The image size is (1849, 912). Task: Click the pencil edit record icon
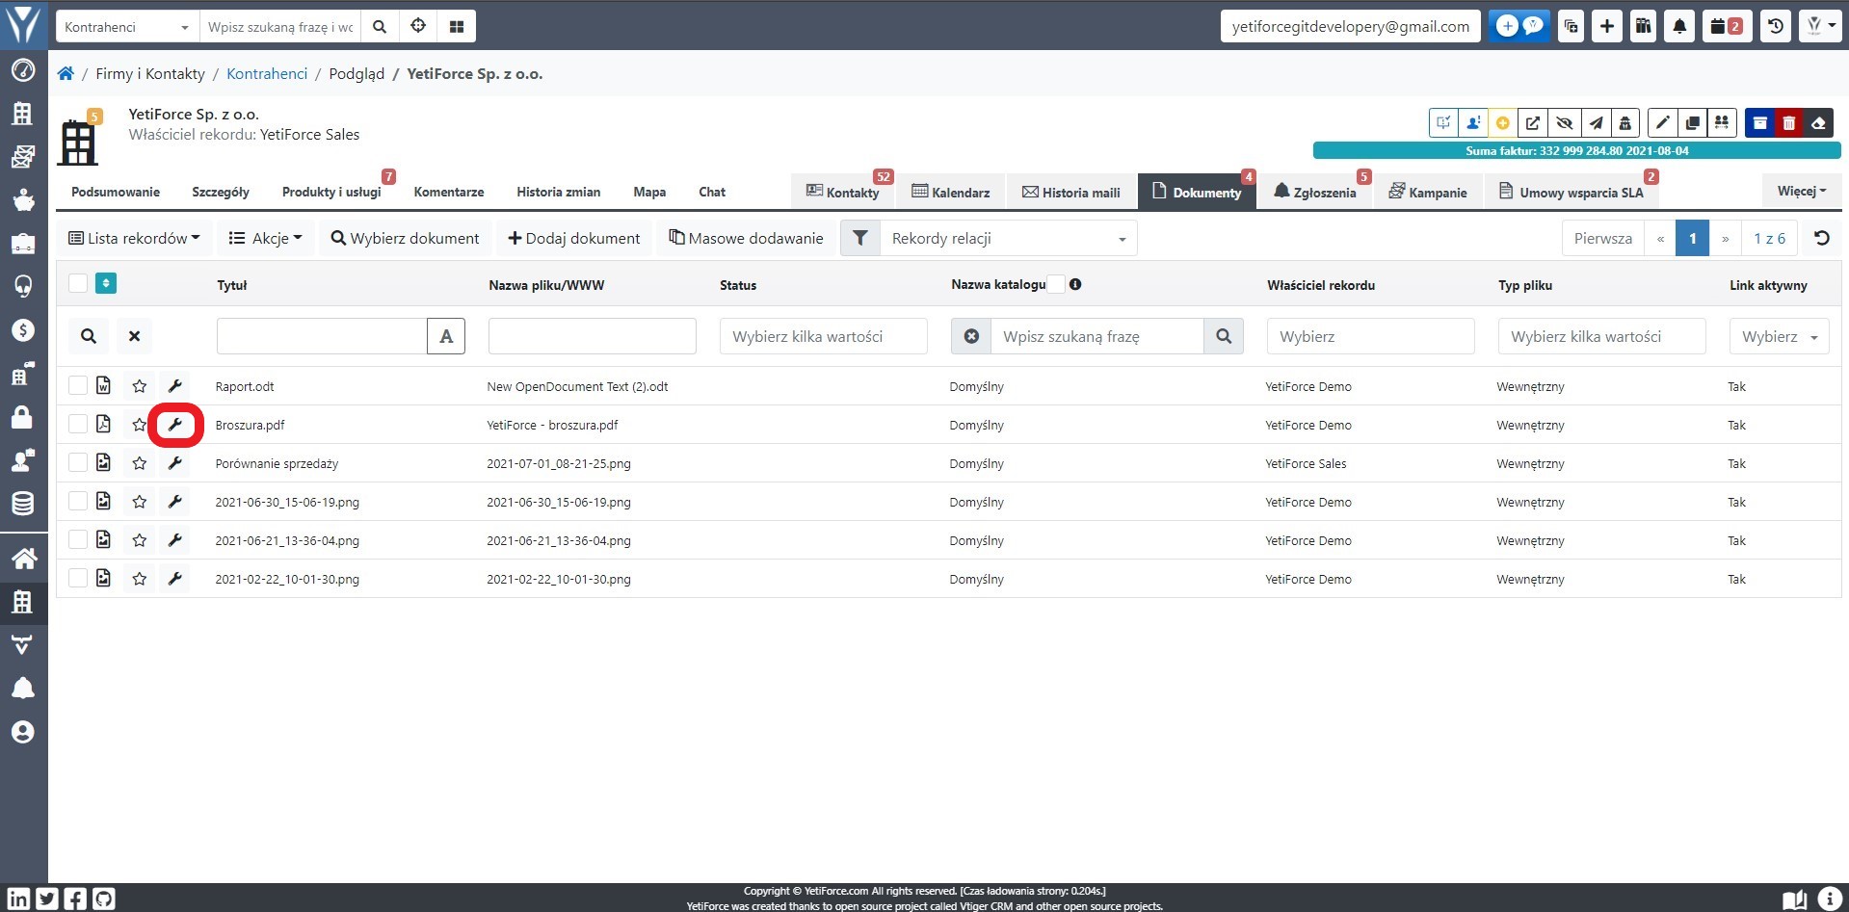click(1662, 122)
